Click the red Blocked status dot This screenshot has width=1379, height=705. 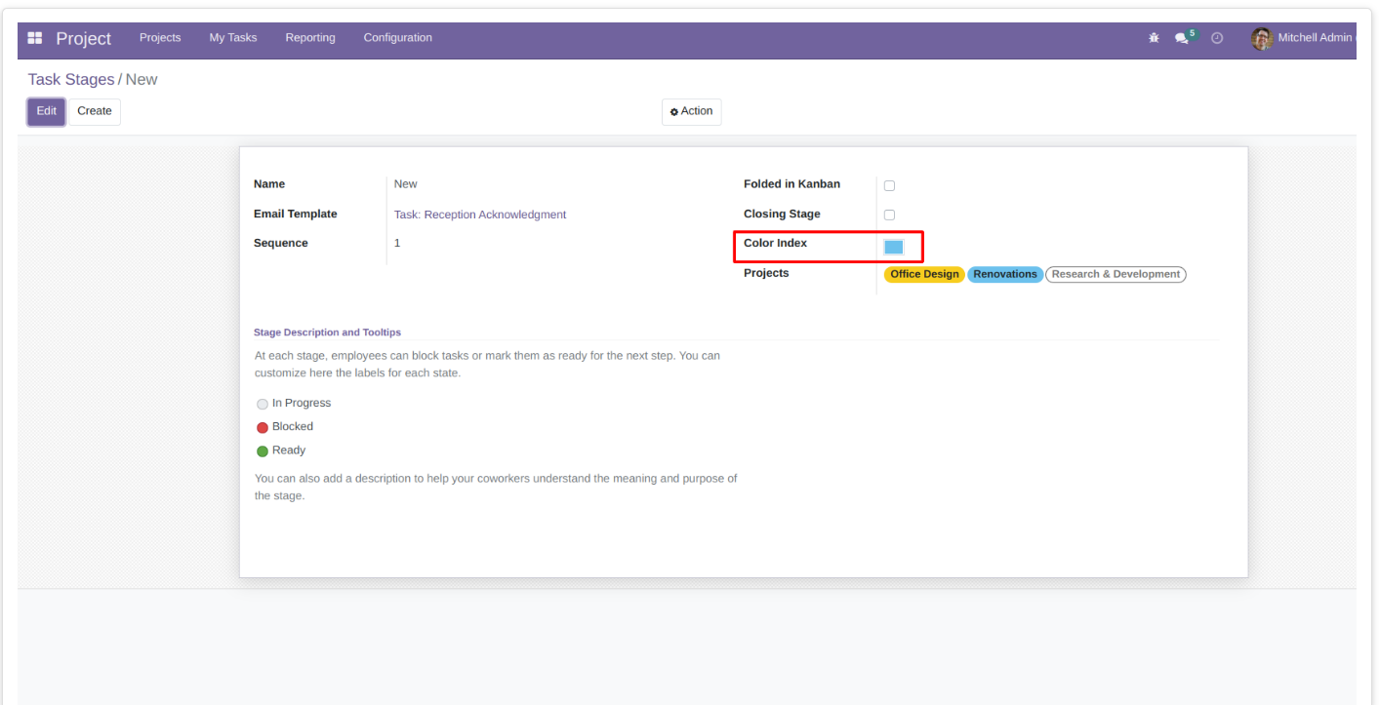pyautogui.click(x=263, y=427)
